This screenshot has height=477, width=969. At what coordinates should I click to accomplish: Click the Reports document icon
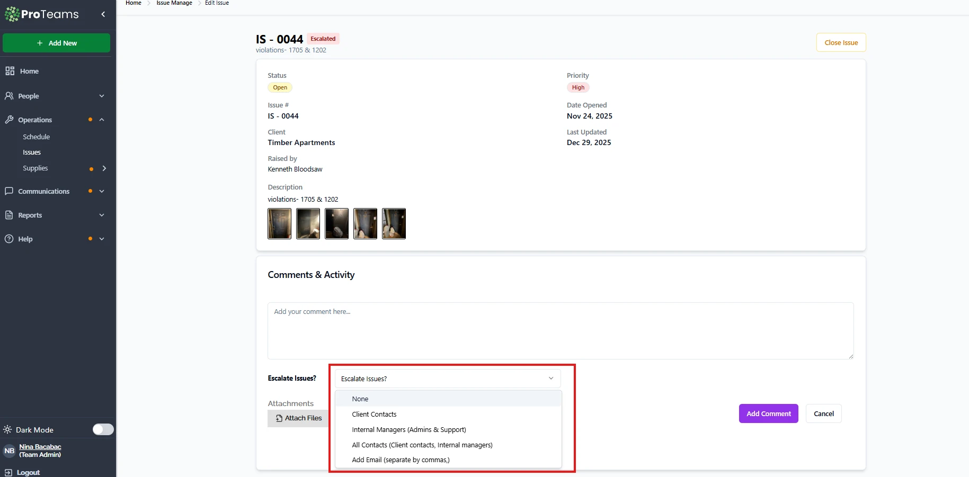9,215
